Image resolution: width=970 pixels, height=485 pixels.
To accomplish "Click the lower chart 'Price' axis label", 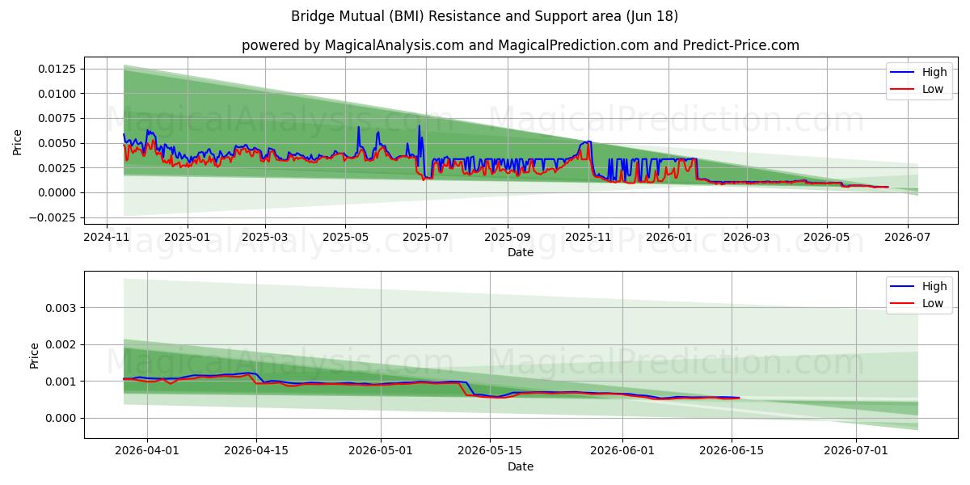I will click(34, 356).
